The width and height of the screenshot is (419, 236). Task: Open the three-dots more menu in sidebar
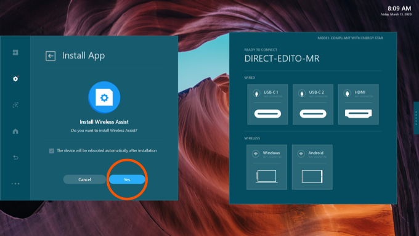pyautogui.click(x=15, y=184)
